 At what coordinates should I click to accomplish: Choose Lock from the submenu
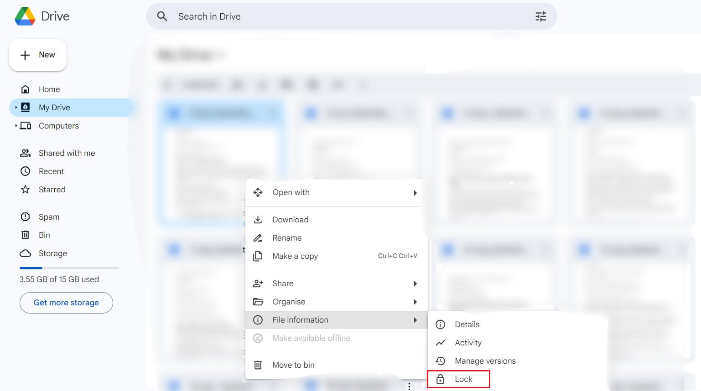(463, 379)
